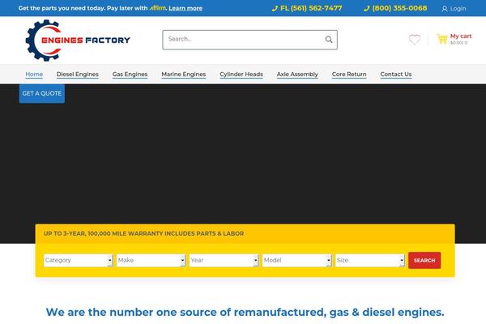486x324 pixels.
Task: Open the Core Return page
Action: pyautogui.click(x=349, y=75)
